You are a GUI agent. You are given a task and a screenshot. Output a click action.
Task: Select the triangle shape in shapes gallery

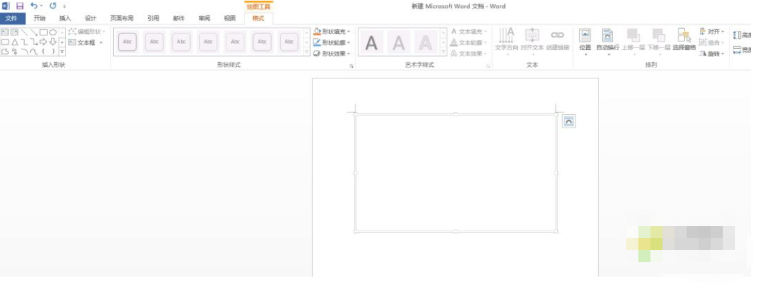coord(15,42)
